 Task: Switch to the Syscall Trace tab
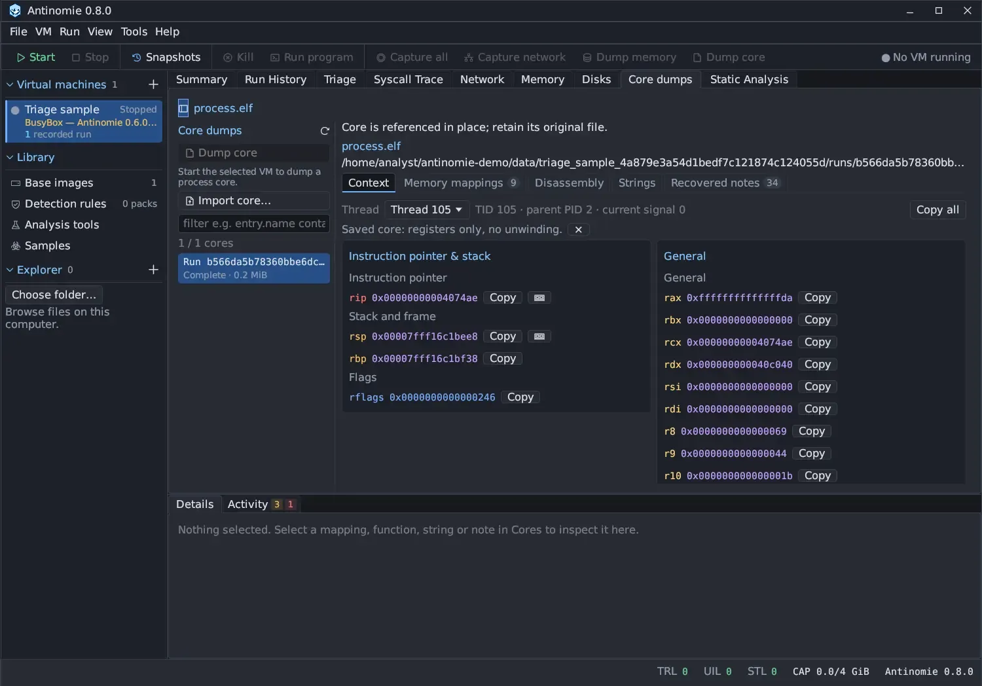point(409,79)
